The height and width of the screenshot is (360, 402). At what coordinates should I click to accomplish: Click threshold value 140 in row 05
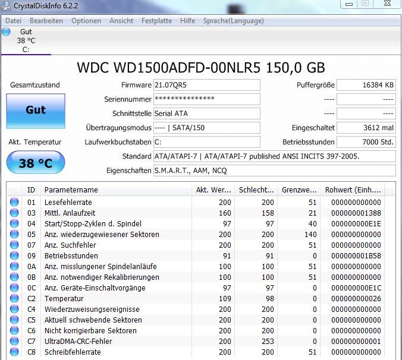311,235
